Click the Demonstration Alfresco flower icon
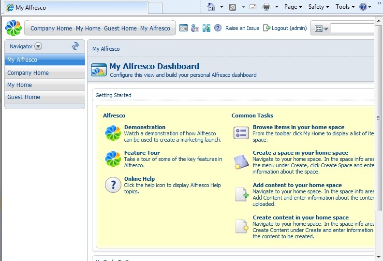Viewport: 383px width, 261px height. click(x=113, y=133)
